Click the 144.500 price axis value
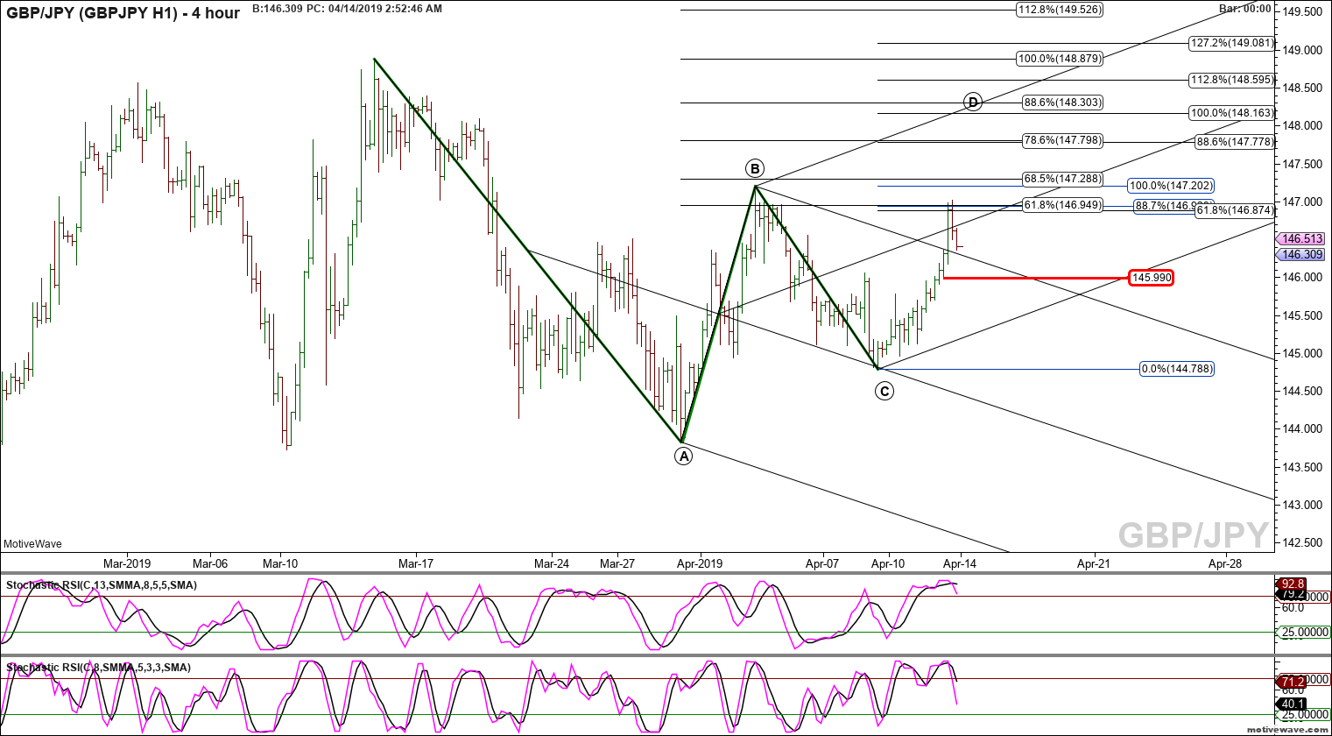The image size is (1332, 736). coord(1303,391)
